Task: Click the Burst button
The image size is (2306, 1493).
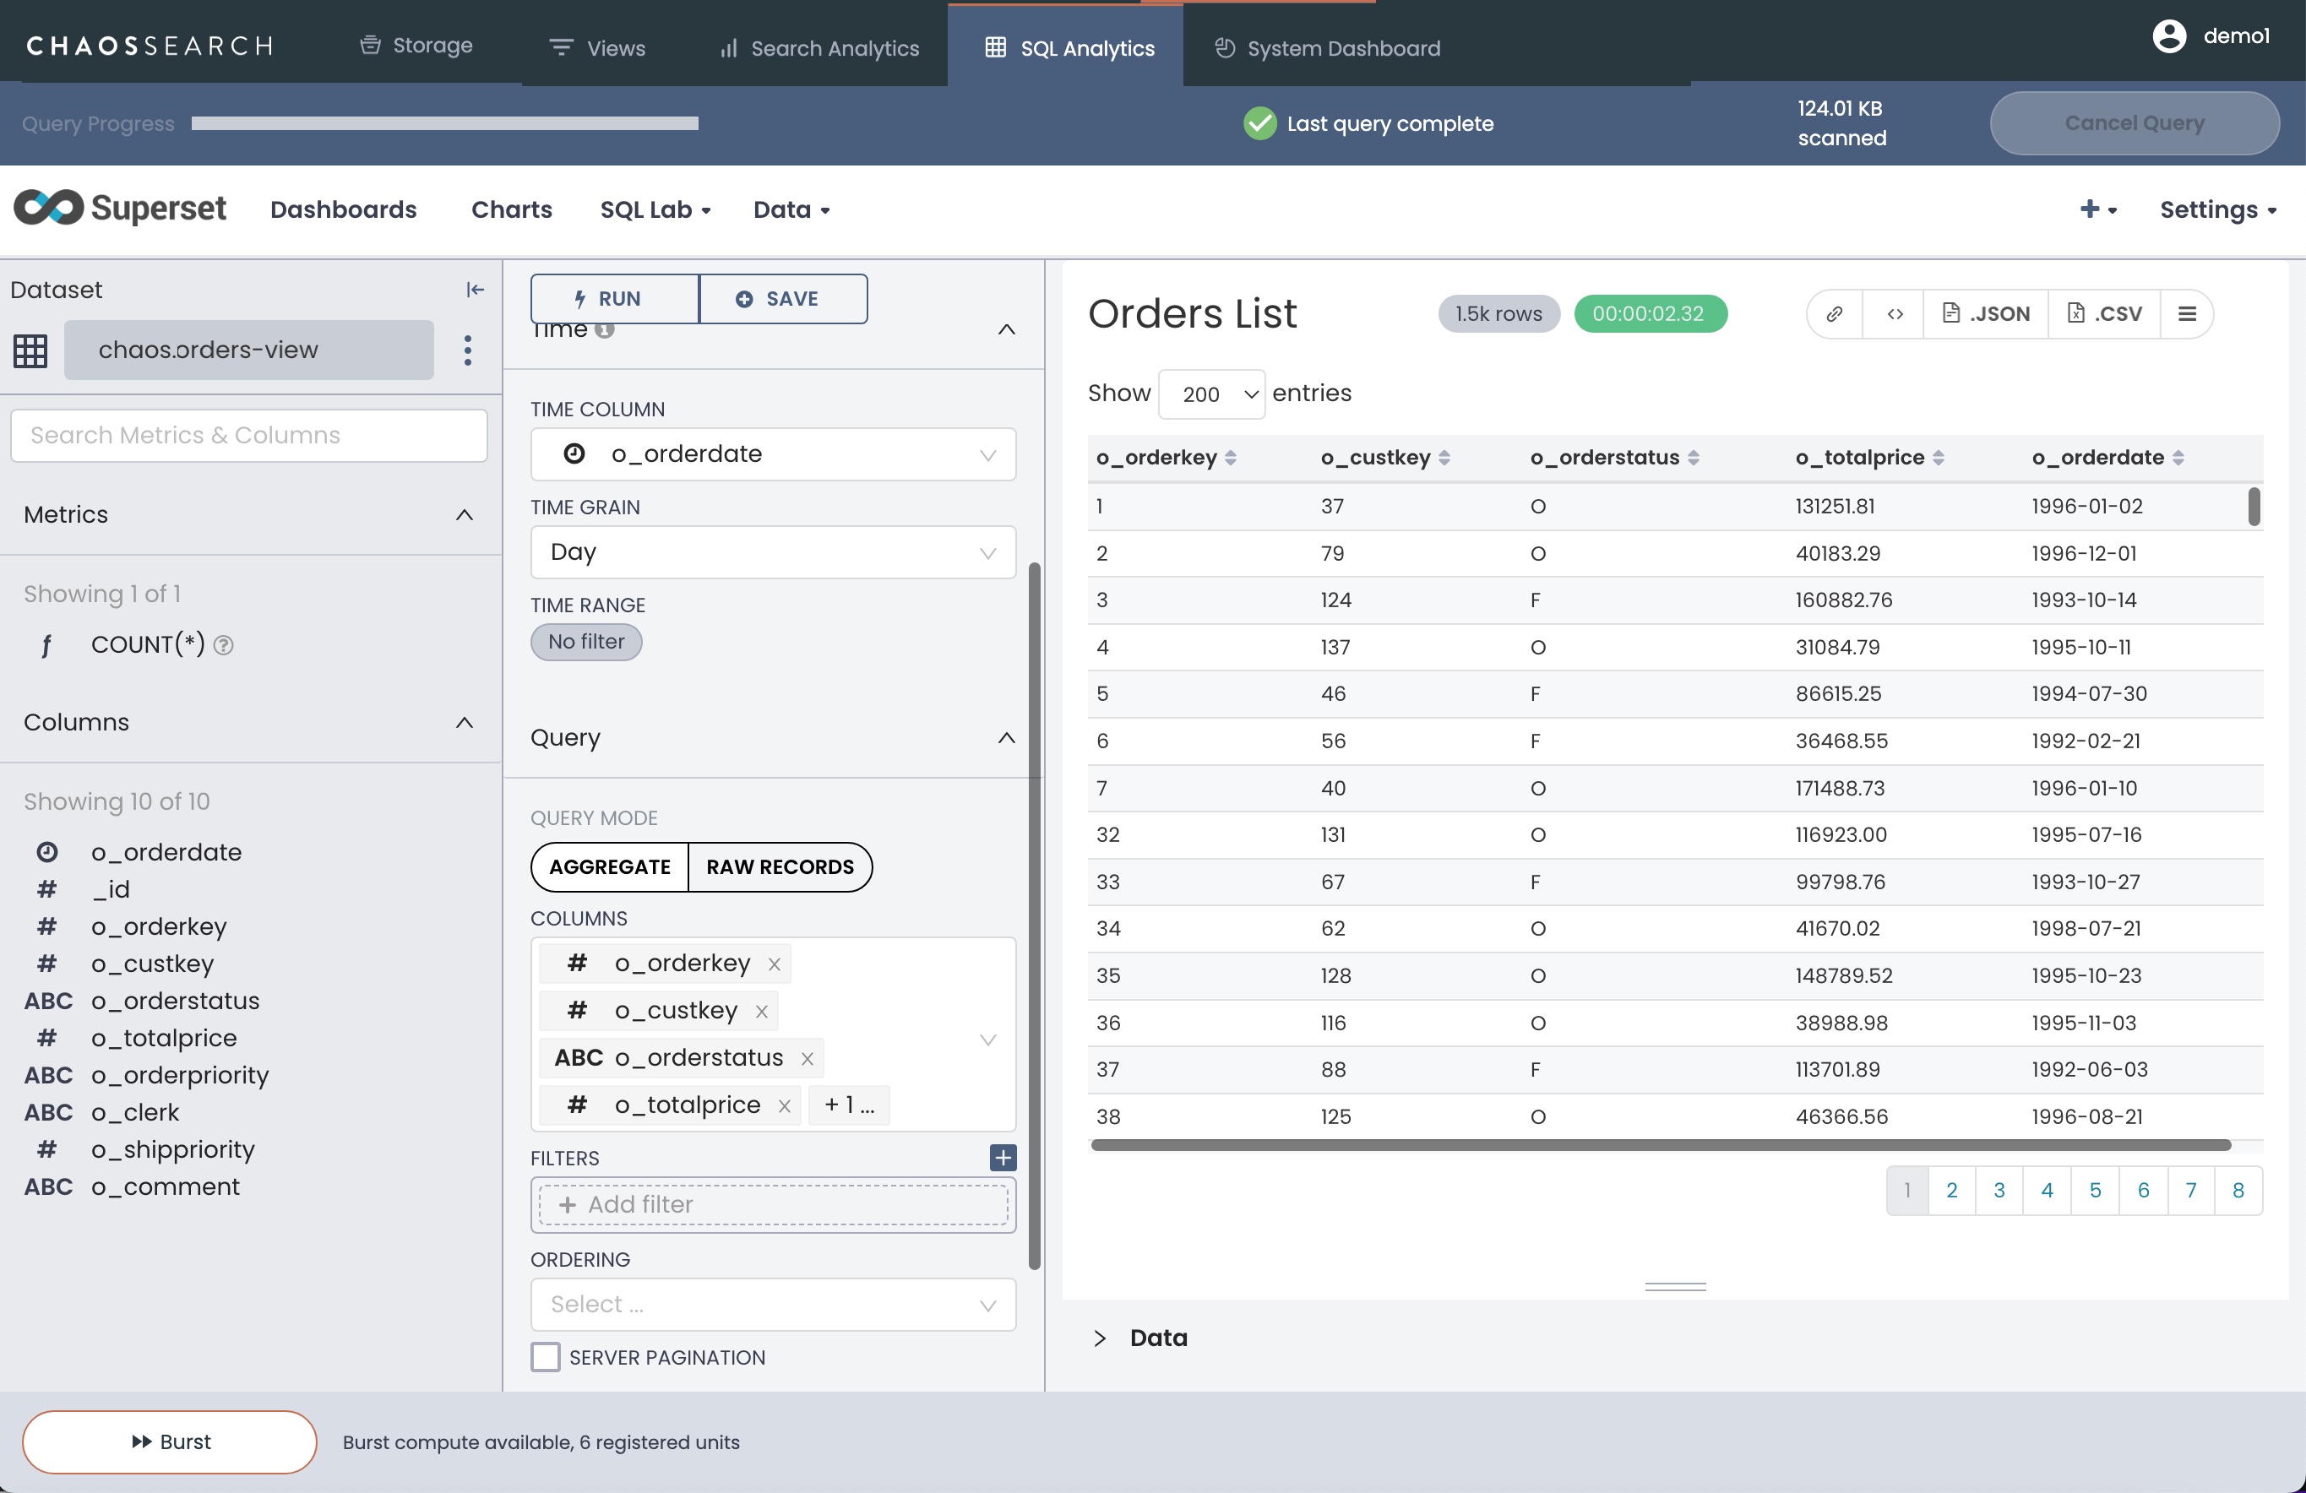Action: [170, 1441]
